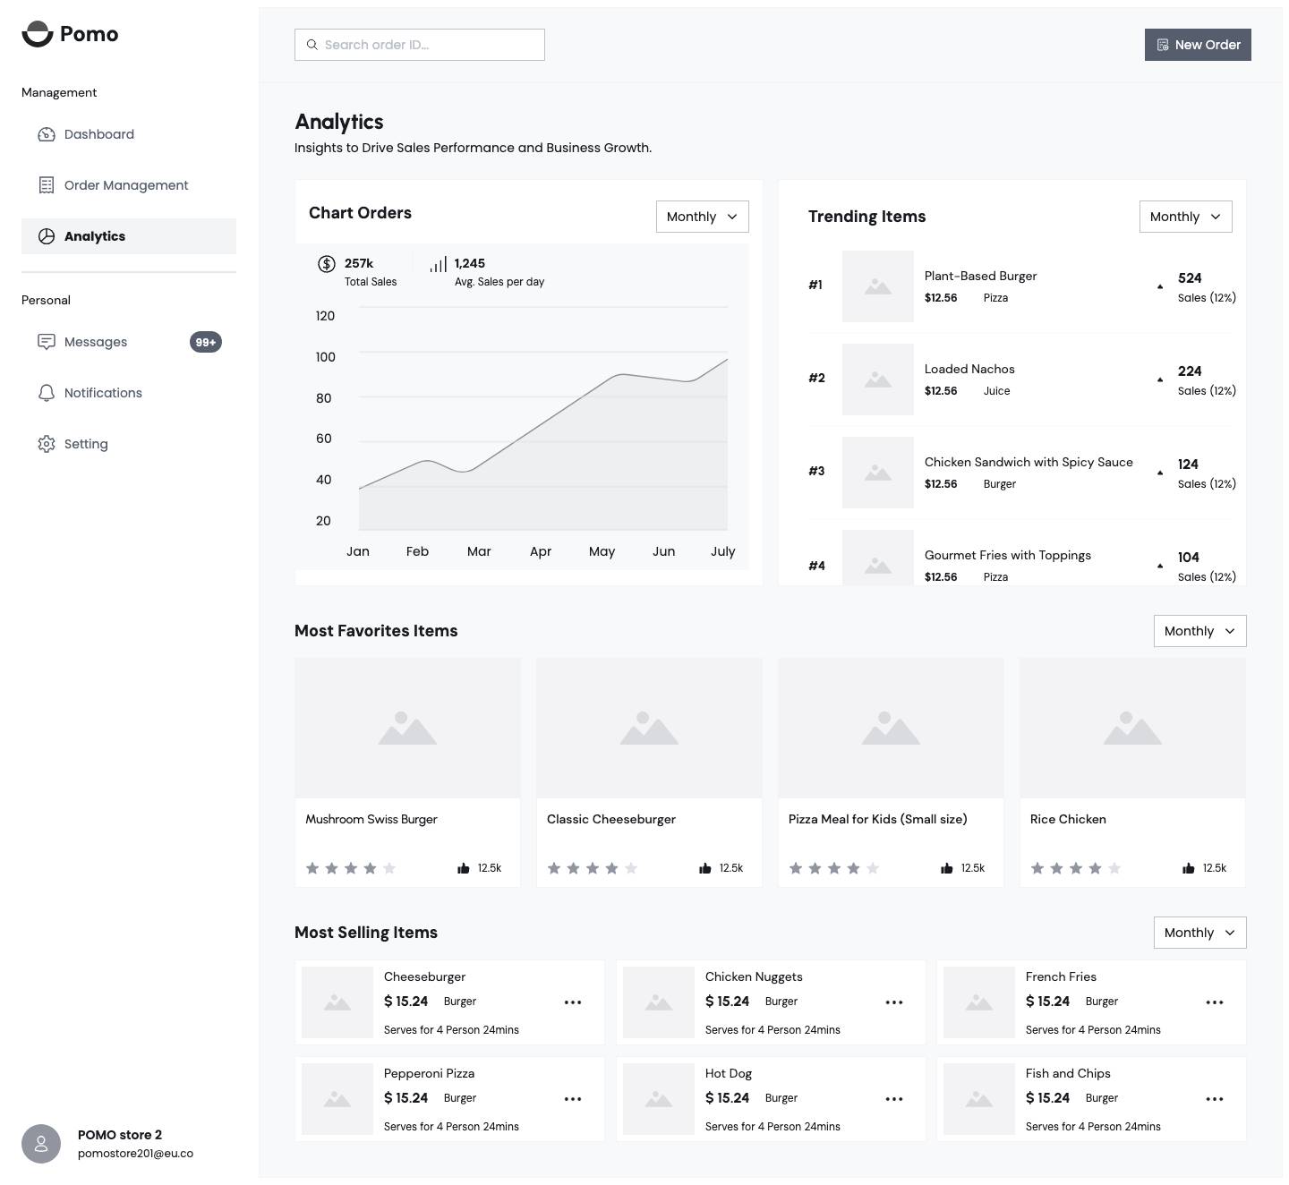Click the Hot Dog thumbnail image
The width and height of the screenshot is (1289, 1185).
[x=659, y=1099]
